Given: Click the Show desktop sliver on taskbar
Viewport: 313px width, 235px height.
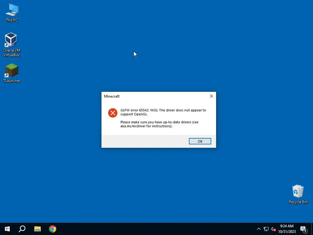Looking at the screenshot, I should [312, 229].
